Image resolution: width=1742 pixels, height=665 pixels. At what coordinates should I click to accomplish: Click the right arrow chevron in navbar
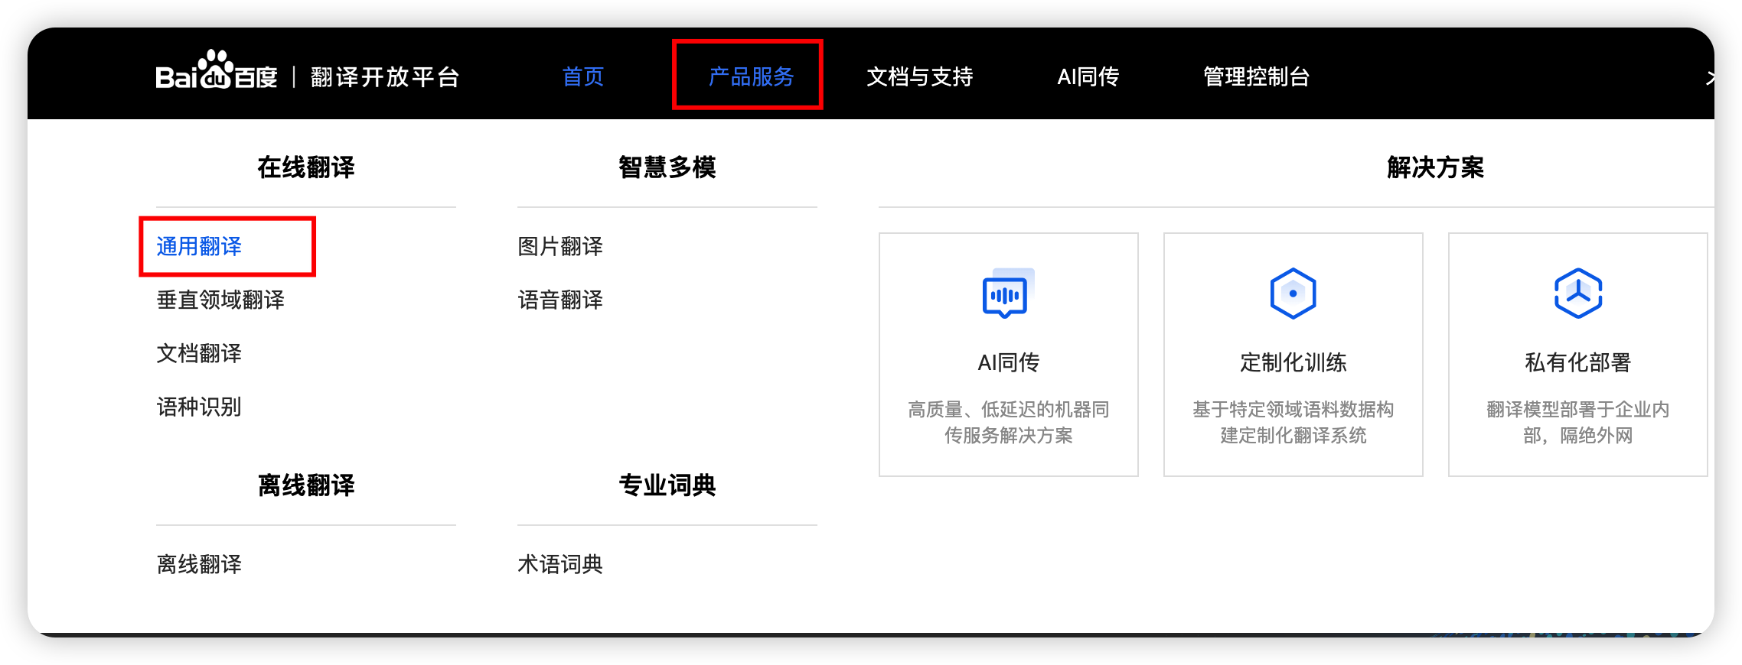[1710, 78]
